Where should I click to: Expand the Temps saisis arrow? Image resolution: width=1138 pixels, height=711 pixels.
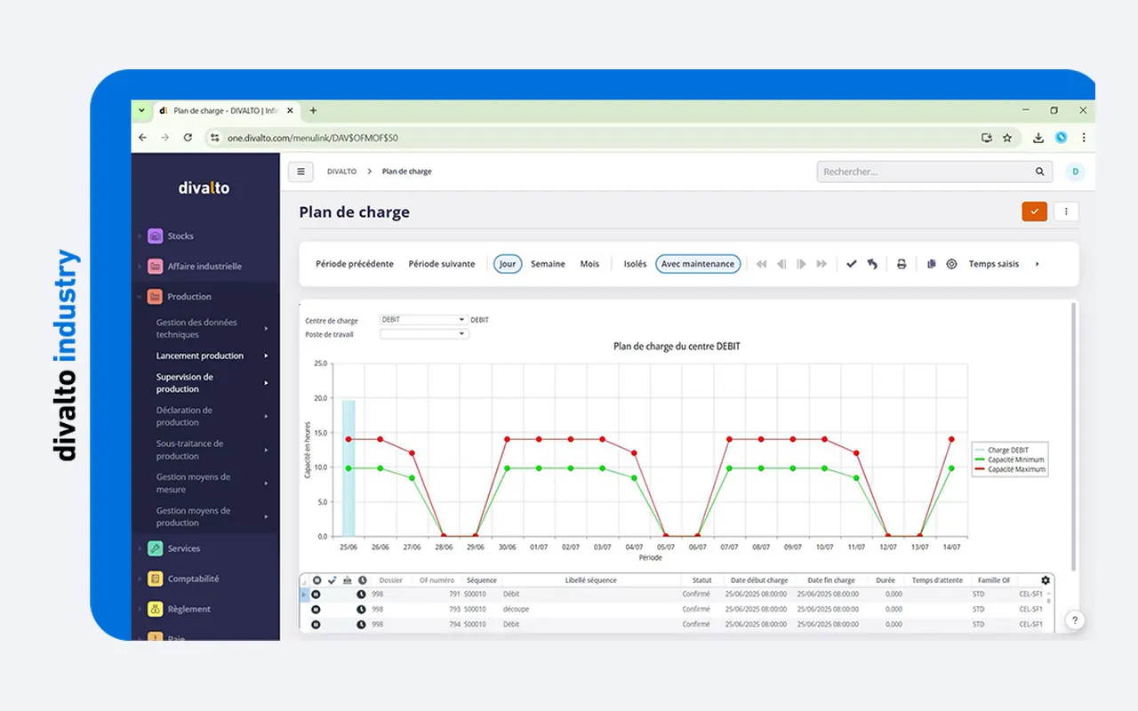point(1037,264)
